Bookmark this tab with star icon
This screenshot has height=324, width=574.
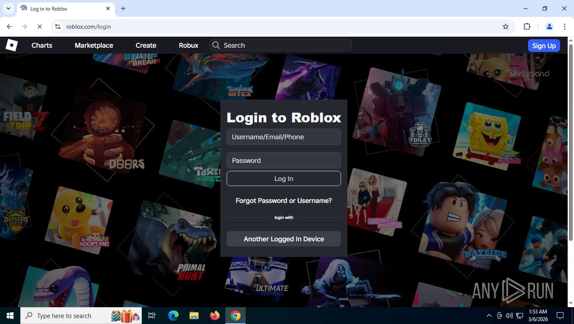506,27
